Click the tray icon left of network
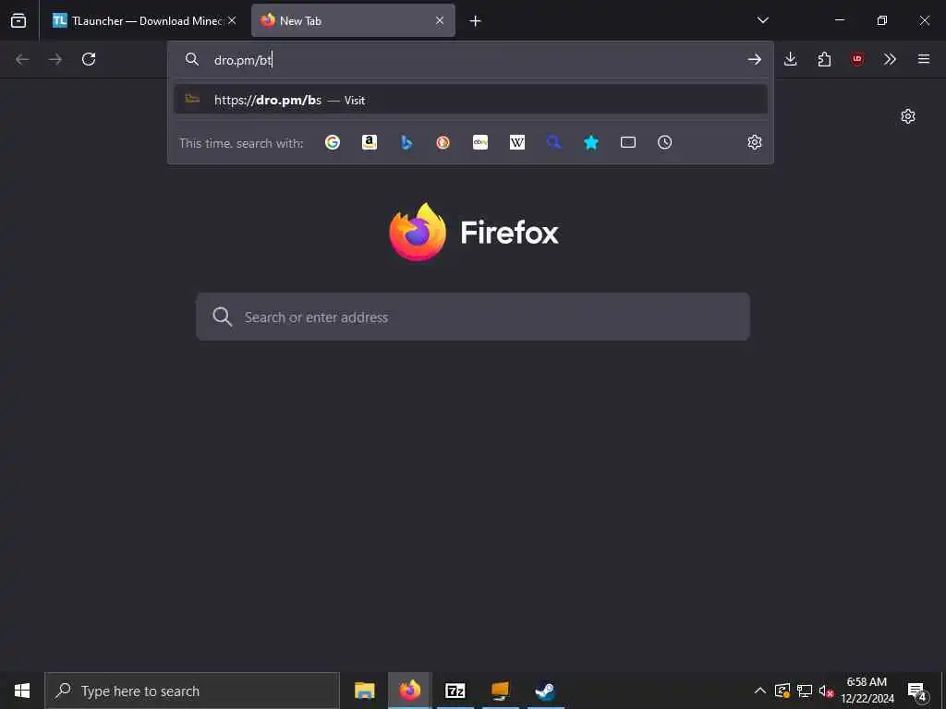The image size is (946, 709). [x=782, y=691]
